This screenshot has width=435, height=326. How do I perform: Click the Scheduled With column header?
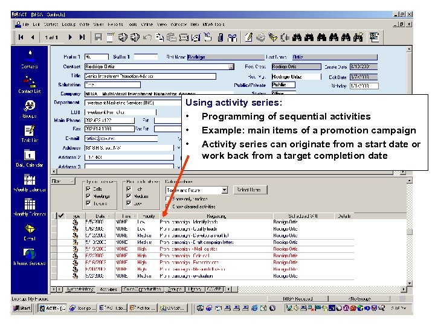(303, 216)
